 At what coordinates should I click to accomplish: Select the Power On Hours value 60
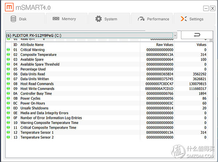[x=204, y=103]
